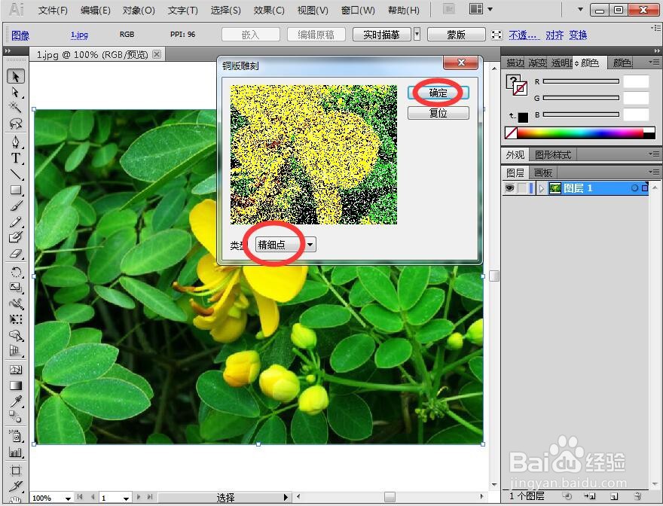The height and width of the screenshot is (506, 663).
Task: Close the 1.jpg document tab
Action: pyautogui.click(x=157, y=54)
